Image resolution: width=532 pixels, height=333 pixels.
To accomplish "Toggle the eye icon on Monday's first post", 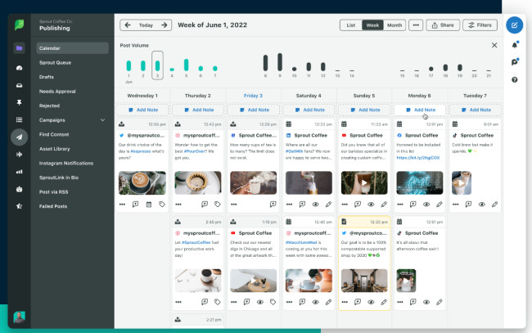I will (x=426, y=204).
